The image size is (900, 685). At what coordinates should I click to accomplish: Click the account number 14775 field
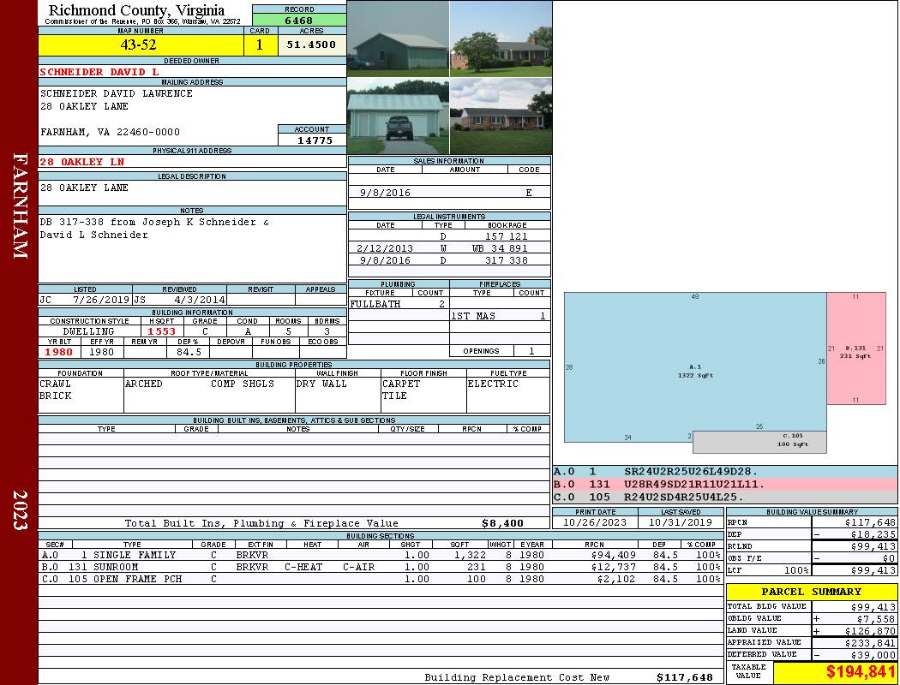(x=312, y=140)
